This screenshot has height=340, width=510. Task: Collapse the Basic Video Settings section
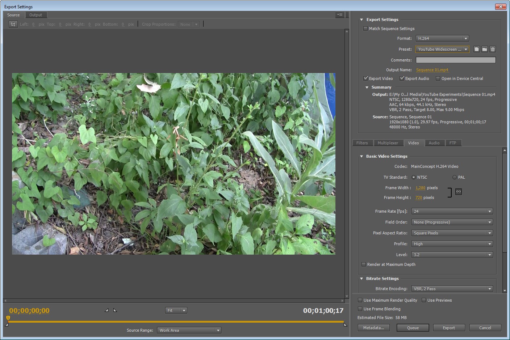[361, 156]
